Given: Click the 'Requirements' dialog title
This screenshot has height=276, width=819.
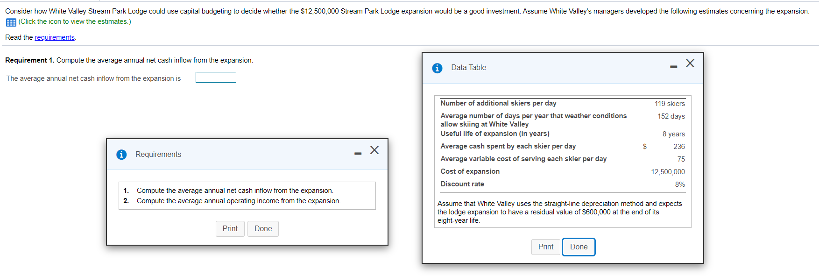Looking at the screenshot, I should [158, 155].
